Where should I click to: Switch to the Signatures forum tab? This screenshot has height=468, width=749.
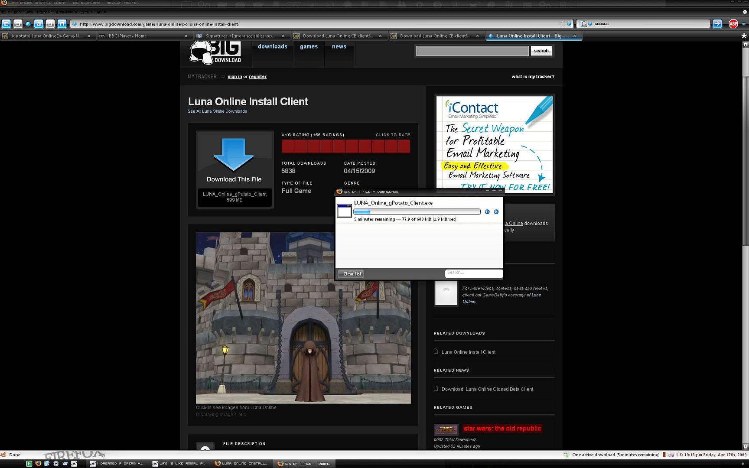click(x=240, y=36)
